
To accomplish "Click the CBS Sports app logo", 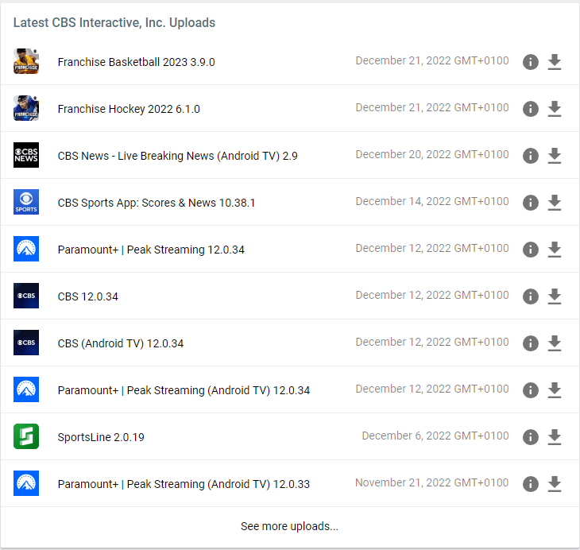I will [26, 203].
